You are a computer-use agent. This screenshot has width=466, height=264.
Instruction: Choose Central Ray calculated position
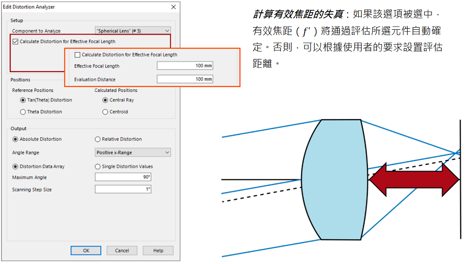coord(105,100)
